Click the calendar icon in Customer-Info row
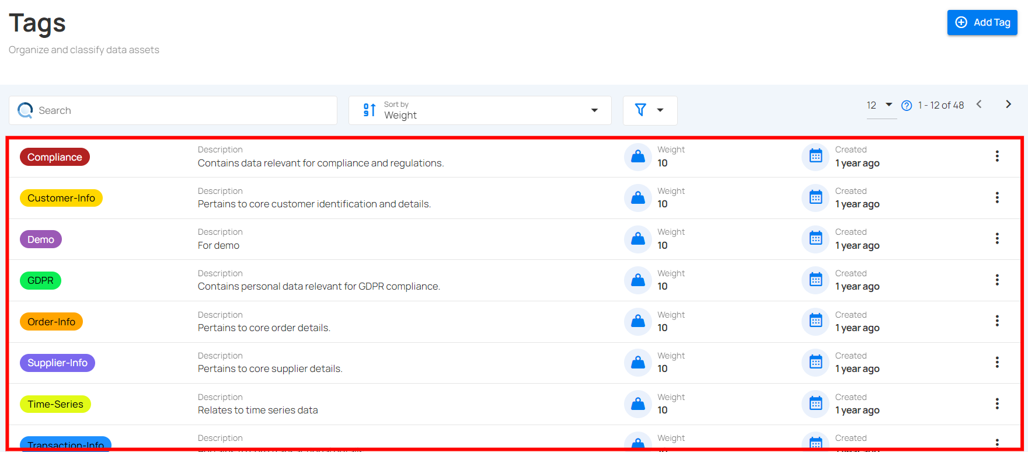Image resolution: width=1028 pixels, height=452 pixels. pos(816,198)
